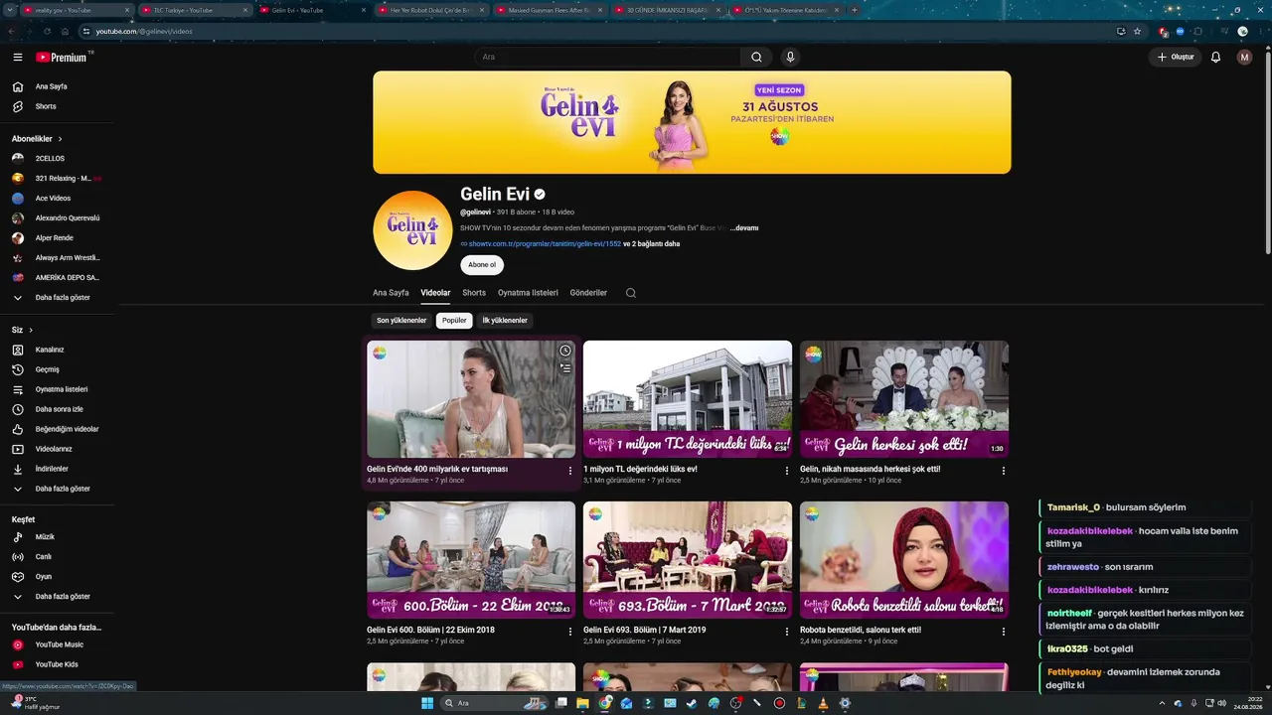Open options for Gelin nikah masasında video

click(x=1004, y=471)
